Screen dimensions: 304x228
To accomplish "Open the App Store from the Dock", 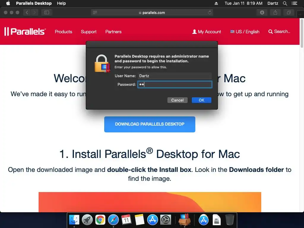I will (x=152, y=220).
